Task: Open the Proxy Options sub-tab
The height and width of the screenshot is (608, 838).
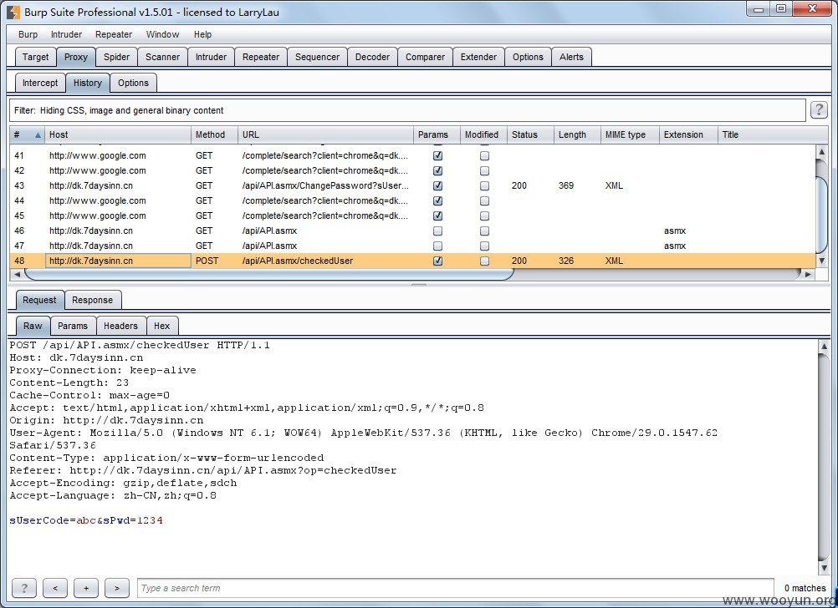Action: click(133, 83)
